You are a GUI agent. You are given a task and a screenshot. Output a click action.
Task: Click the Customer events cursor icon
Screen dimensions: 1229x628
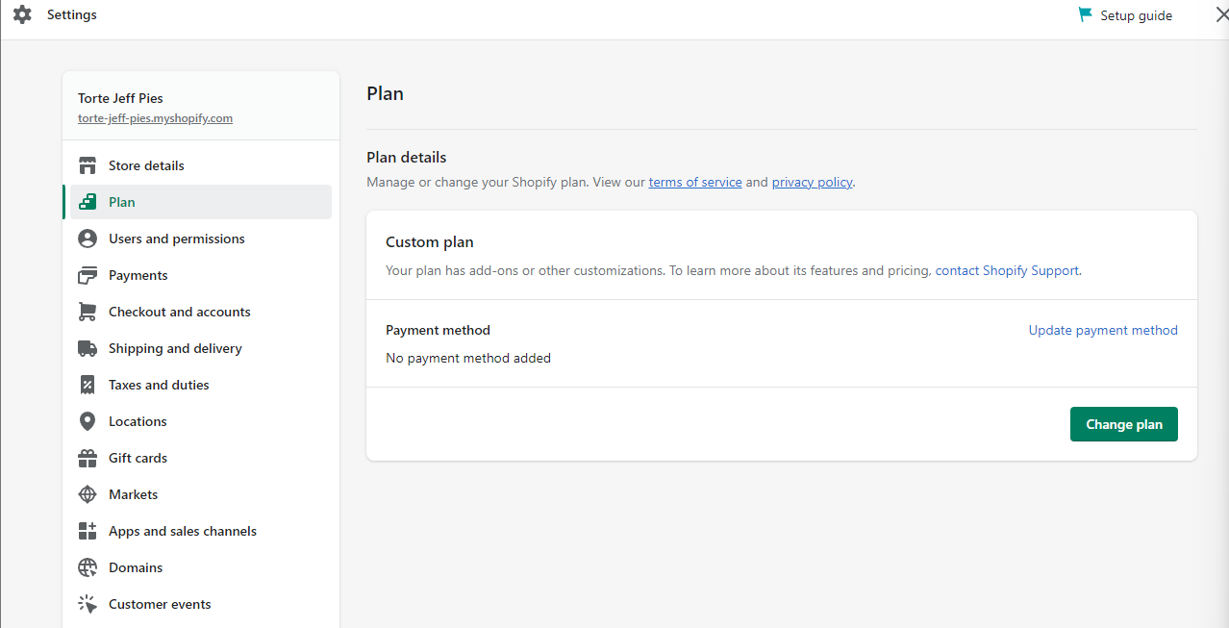point(88,604)
